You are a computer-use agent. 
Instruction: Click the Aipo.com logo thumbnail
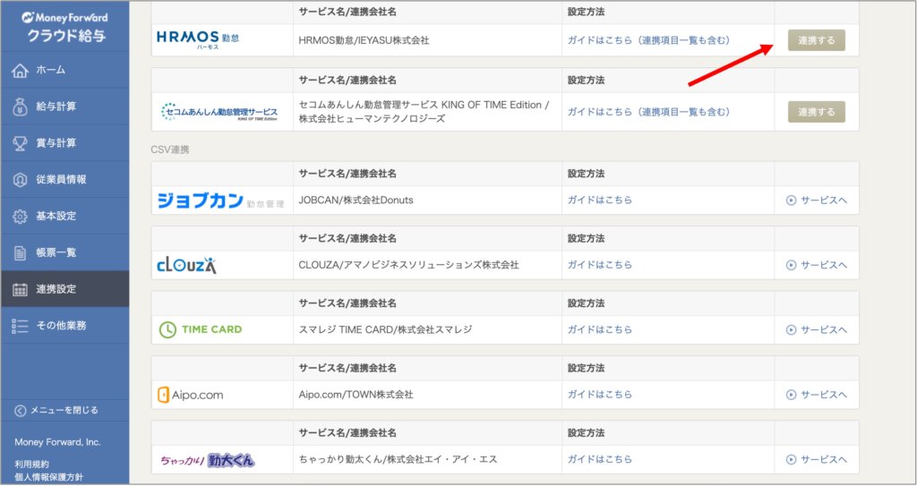tap(190, 395)
